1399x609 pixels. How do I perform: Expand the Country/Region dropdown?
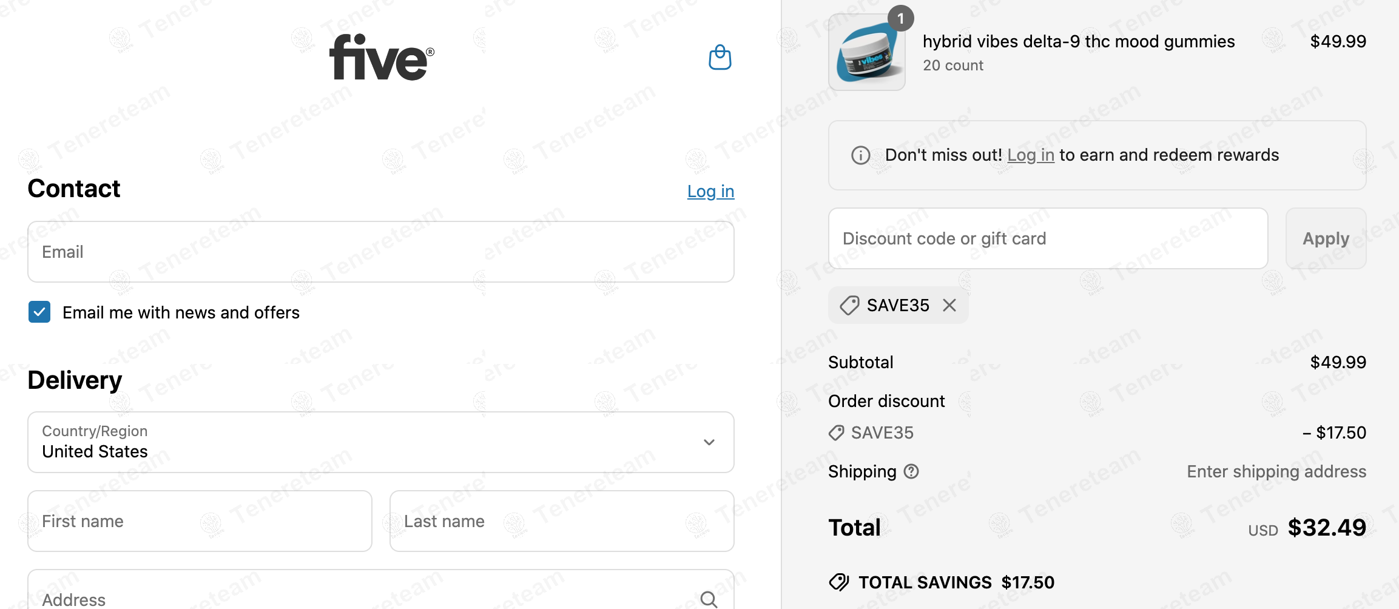(x=380, y=442)
